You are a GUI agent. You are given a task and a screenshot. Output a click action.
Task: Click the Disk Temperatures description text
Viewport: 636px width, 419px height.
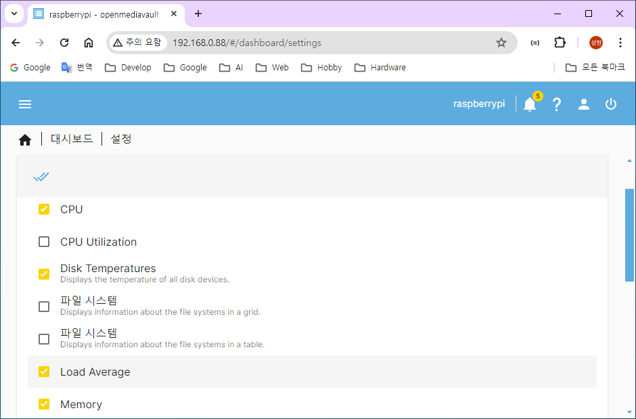coord(145,280)
